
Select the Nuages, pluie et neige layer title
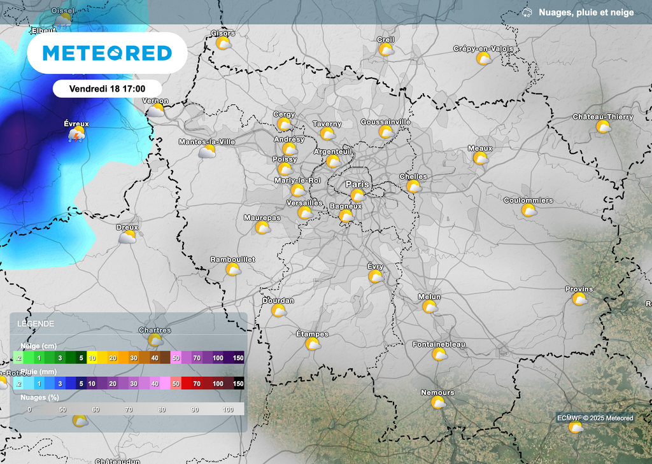coord(586,12)
